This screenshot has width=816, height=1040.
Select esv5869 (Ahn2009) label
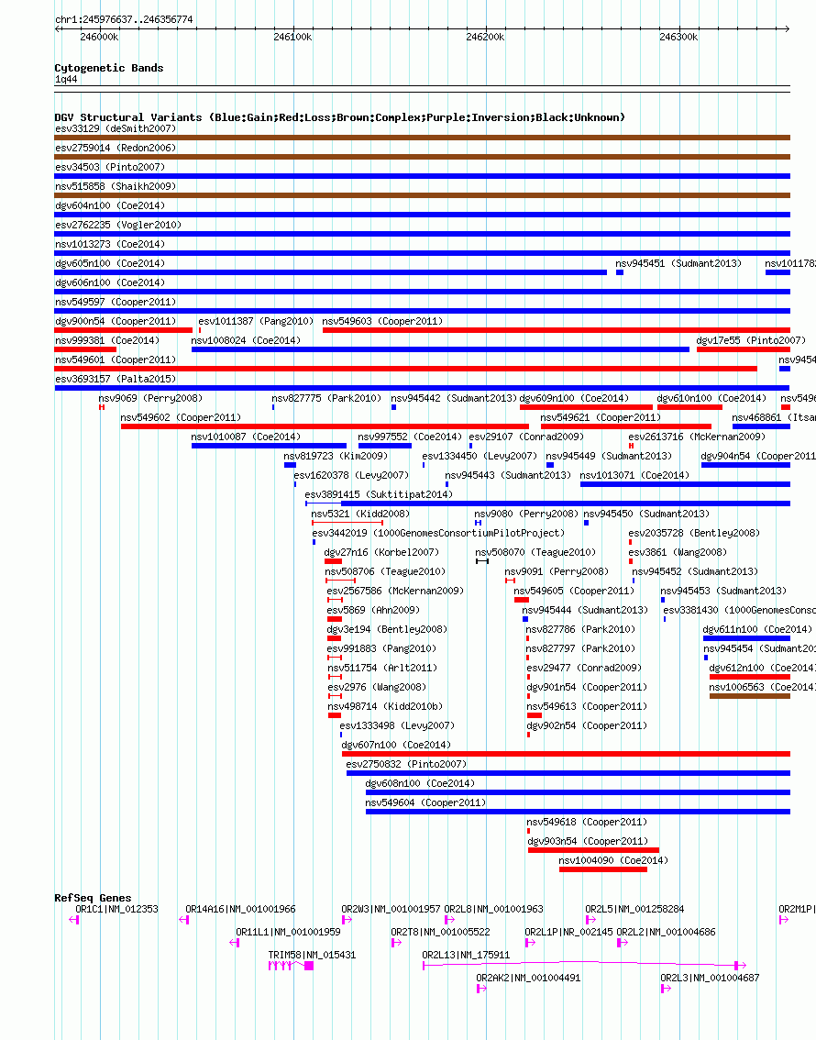tap(373, 610)
